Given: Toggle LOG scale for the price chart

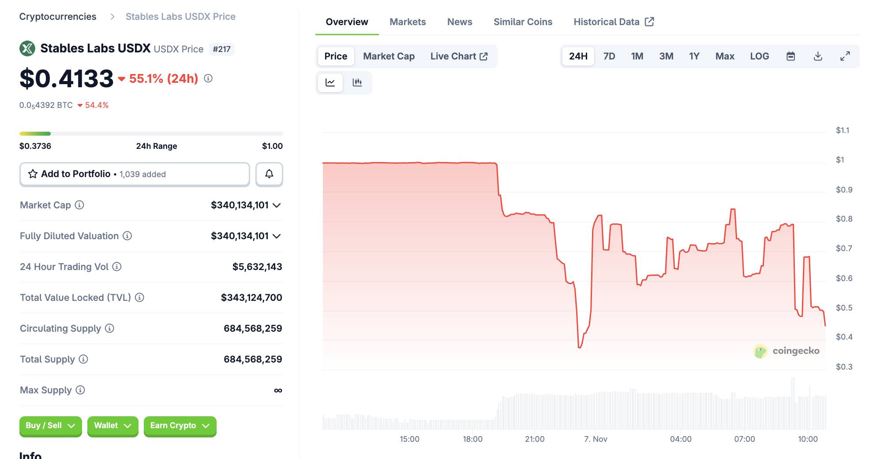Looking at the screenshot, I should pos(759,56).
